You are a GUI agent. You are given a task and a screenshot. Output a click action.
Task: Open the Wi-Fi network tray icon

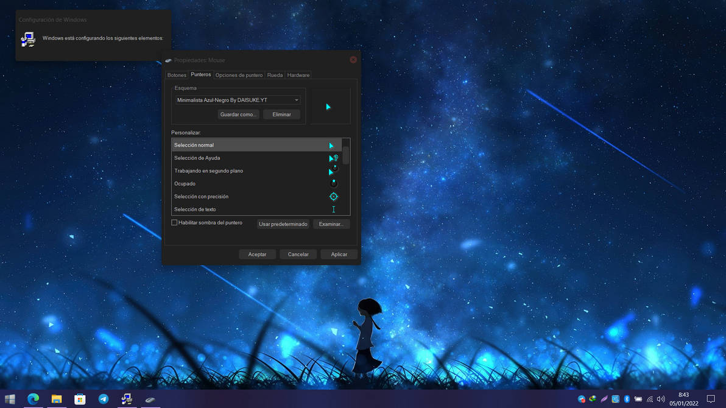click(650, 399)
